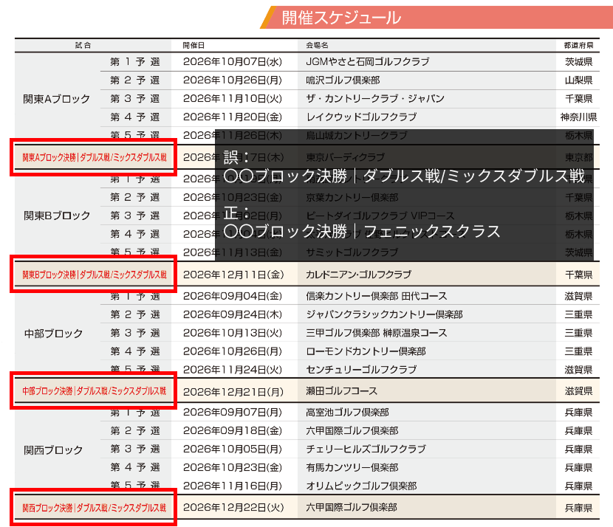
Task: Select 2026年10月26日(月) in the 鳴沢ゴルフ倶楽部 row
Action: click(233, 80)
